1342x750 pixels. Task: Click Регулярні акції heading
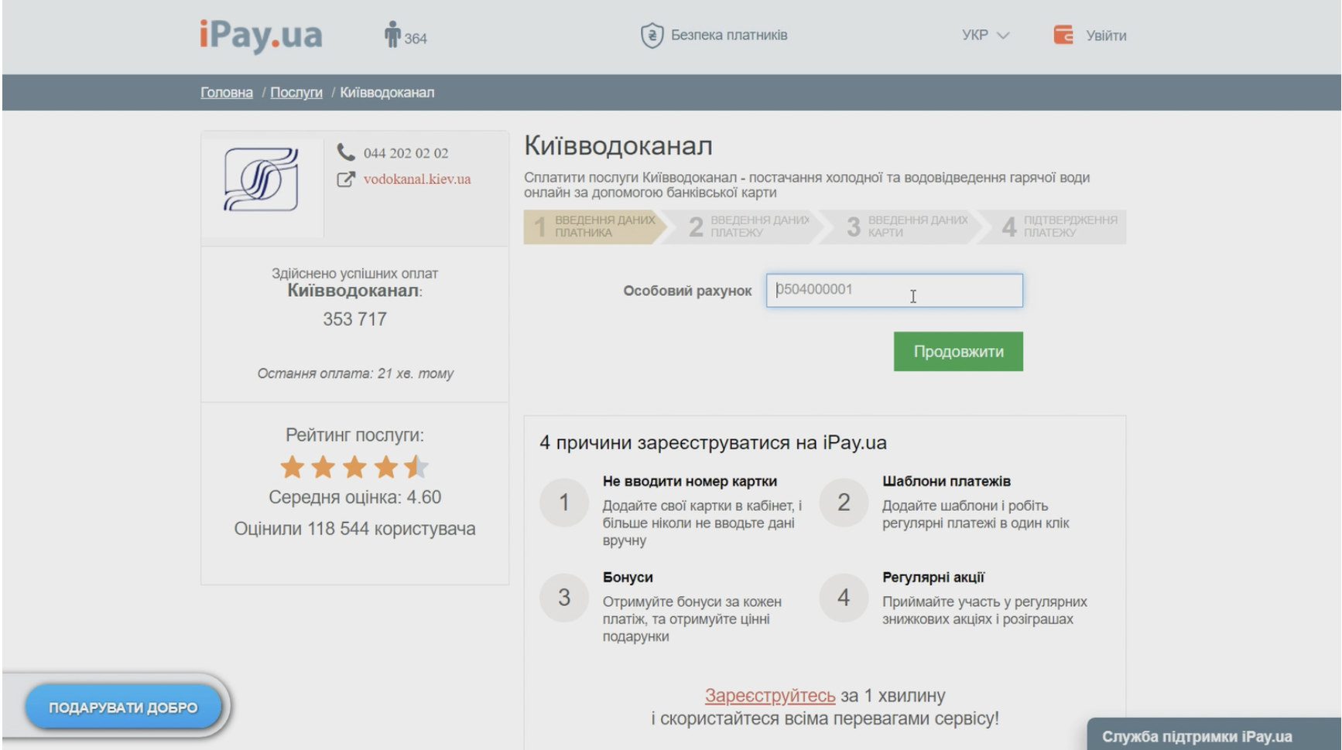pyautogui.click(x=933, y=578)
